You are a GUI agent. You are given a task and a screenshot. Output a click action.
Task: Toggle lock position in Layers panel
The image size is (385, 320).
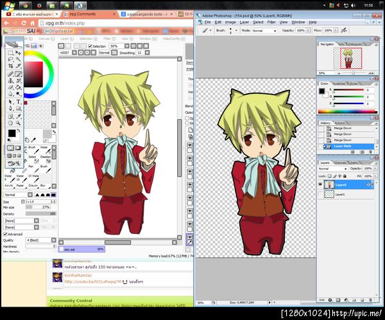coord(340,176)
